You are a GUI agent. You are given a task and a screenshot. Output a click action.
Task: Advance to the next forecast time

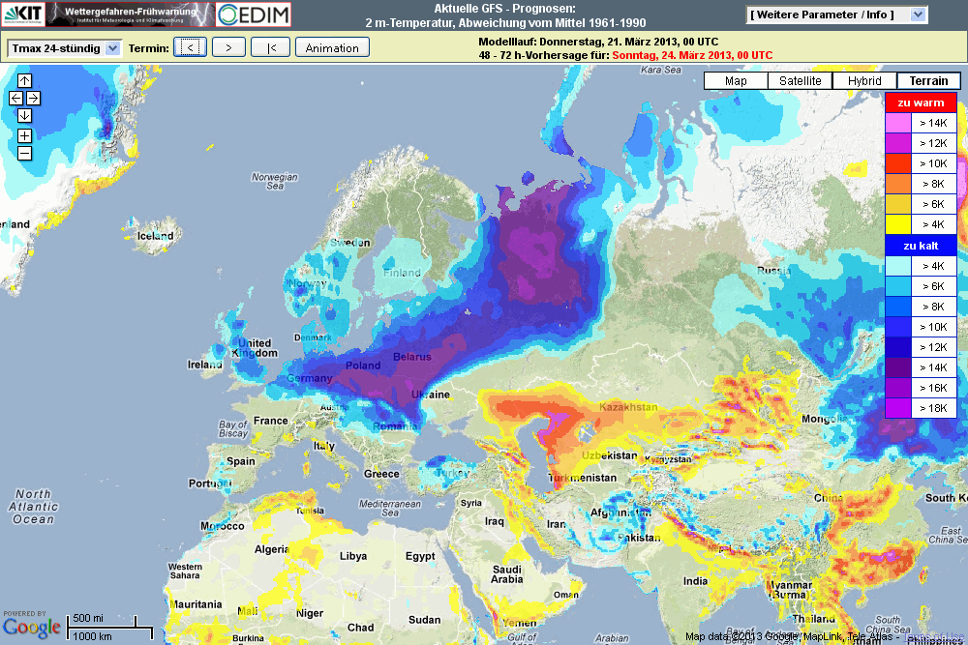(x=228, y=47)
